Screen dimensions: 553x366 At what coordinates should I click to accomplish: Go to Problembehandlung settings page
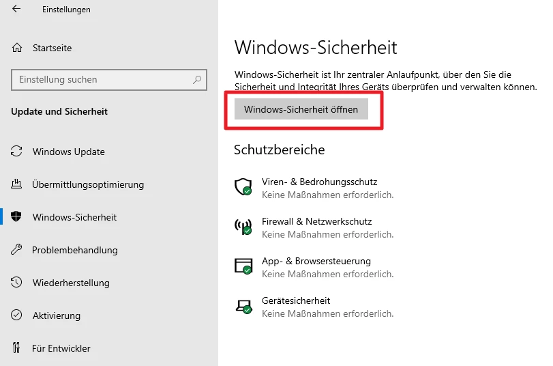(x=74, y=250)
